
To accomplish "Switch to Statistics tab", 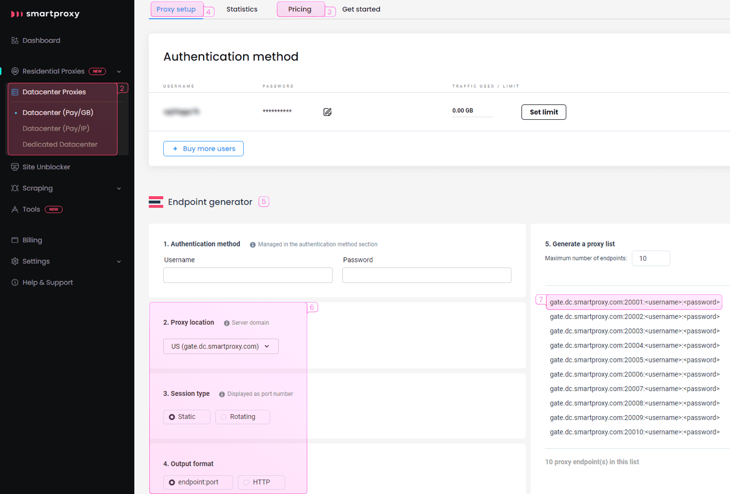I will coord(242,9).
